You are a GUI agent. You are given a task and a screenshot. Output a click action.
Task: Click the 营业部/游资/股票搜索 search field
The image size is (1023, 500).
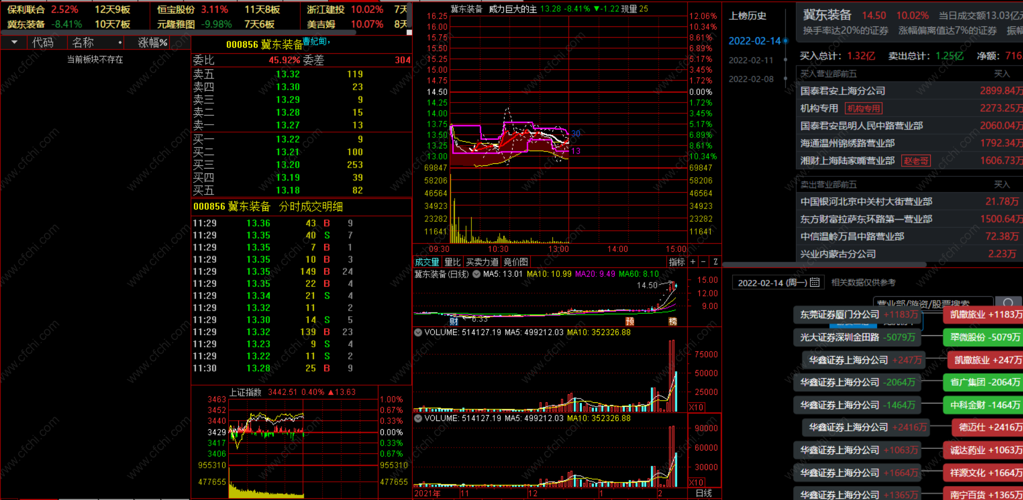933,303
